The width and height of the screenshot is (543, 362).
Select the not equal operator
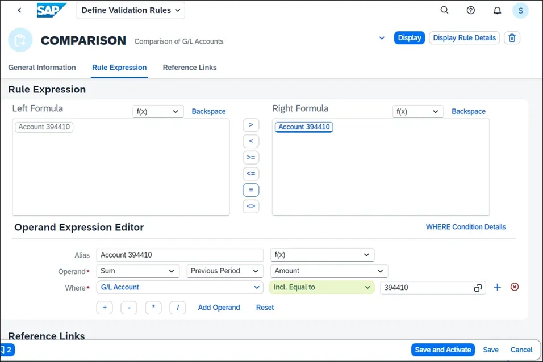point(250,207)
